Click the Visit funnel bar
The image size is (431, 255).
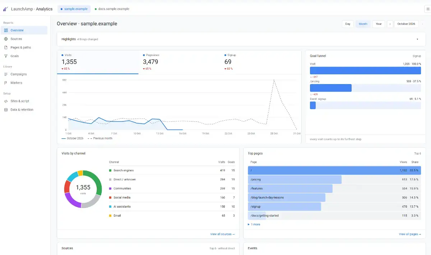click(365, 70)
